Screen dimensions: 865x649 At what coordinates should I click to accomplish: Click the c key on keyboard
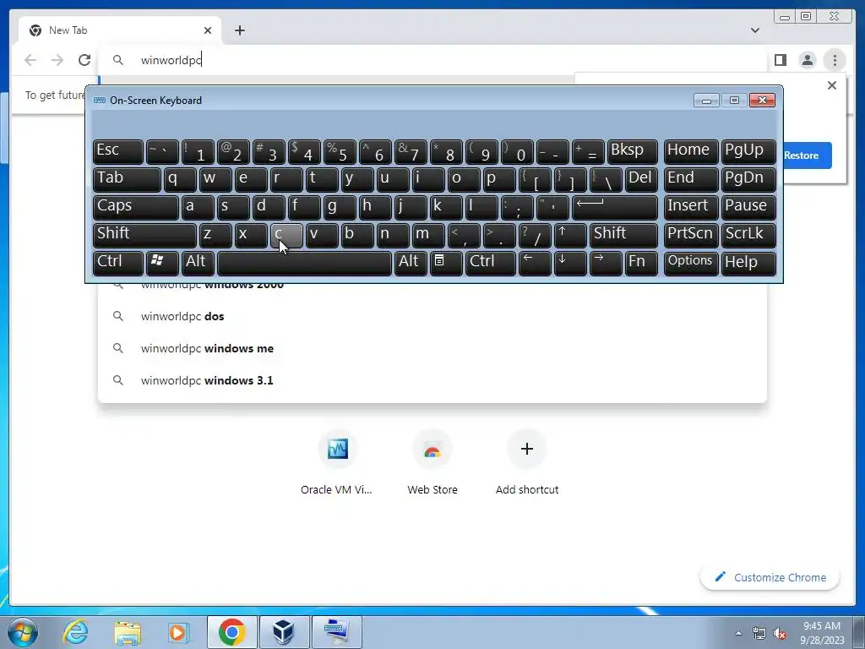tap(286, 235)
